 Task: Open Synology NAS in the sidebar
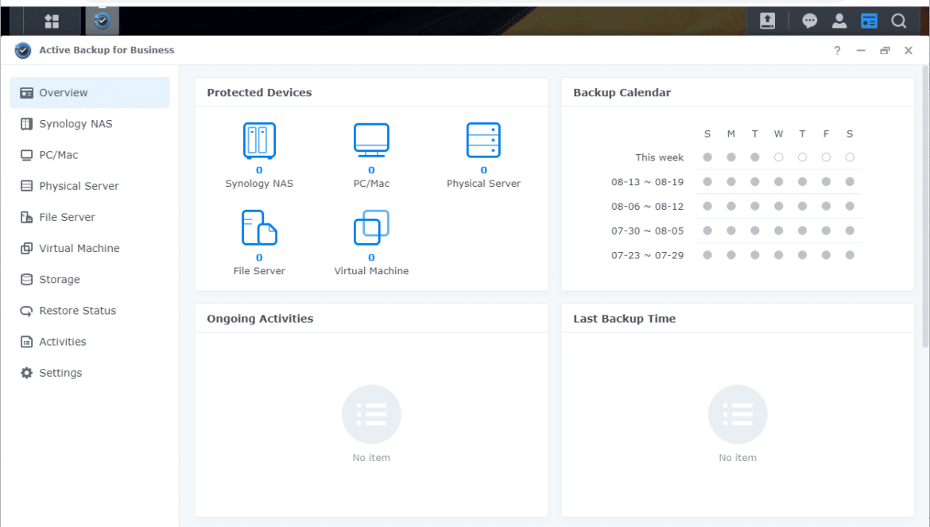coord(90,124)
